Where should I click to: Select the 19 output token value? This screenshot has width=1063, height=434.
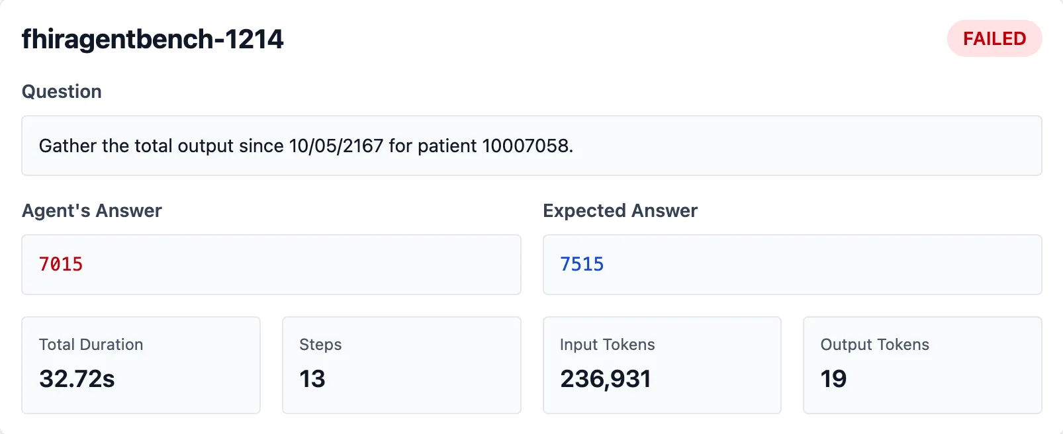coord(834,379)
